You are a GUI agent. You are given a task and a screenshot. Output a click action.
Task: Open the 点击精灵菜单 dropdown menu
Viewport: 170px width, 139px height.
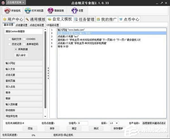point(16,3)
